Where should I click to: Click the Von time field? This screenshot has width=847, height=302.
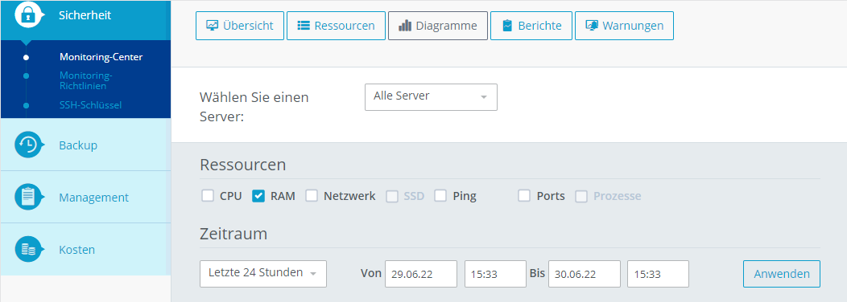coord(495,274)
